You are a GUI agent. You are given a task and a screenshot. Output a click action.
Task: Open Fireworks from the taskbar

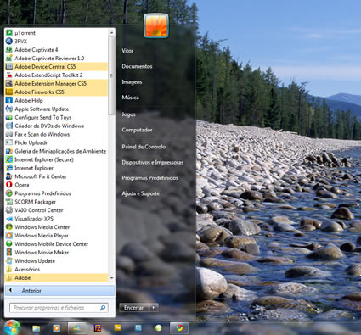[x=118, y=328]
